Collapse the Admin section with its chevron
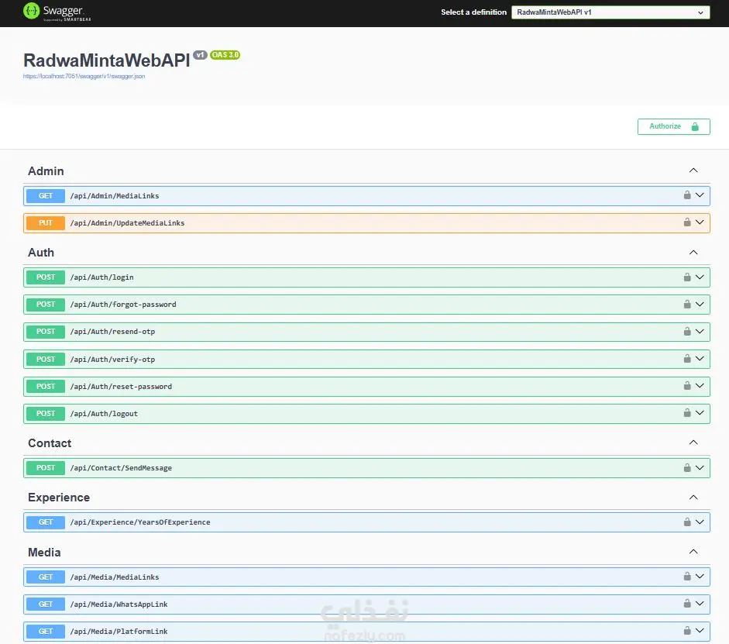This screenshot has height=644, width=729. coord(693,170)
